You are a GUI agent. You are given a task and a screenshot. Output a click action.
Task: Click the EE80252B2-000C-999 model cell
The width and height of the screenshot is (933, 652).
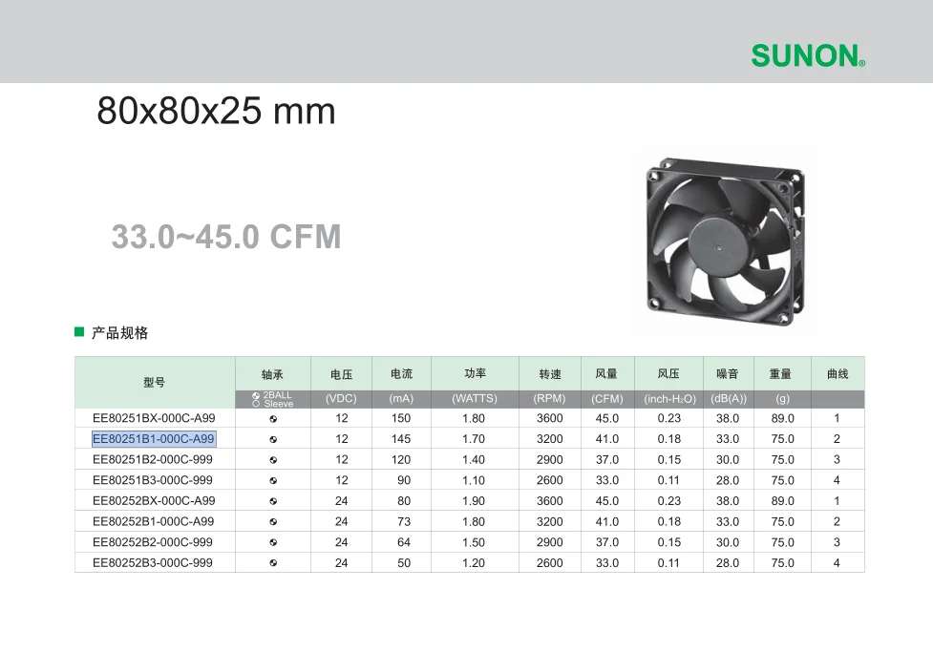(153, 543)
